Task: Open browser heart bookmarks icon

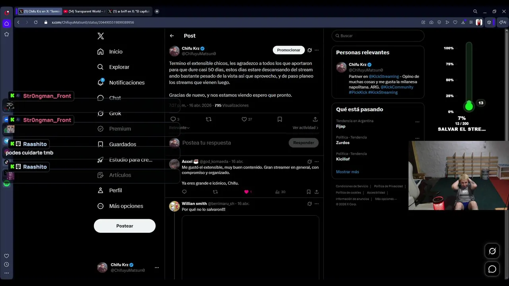Action: coord(455,22)
